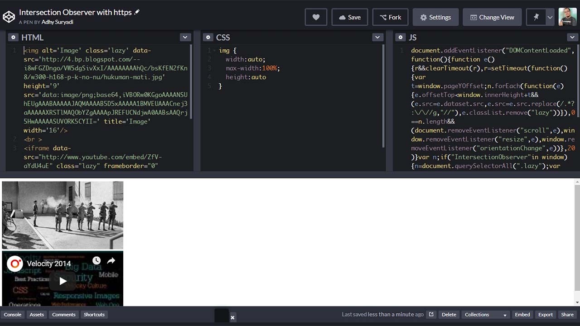Switch to the Console tab

click(12, 314)
